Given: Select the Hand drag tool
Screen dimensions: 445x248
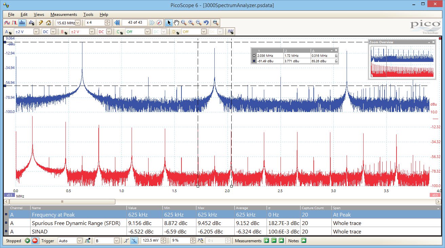Looking at the screenshot, I should tap(176, 23).
